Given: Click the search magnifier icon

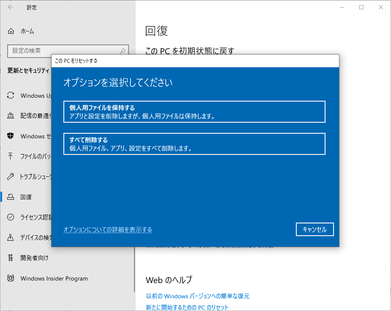Looking at the screenshot, I should (123, 51).
